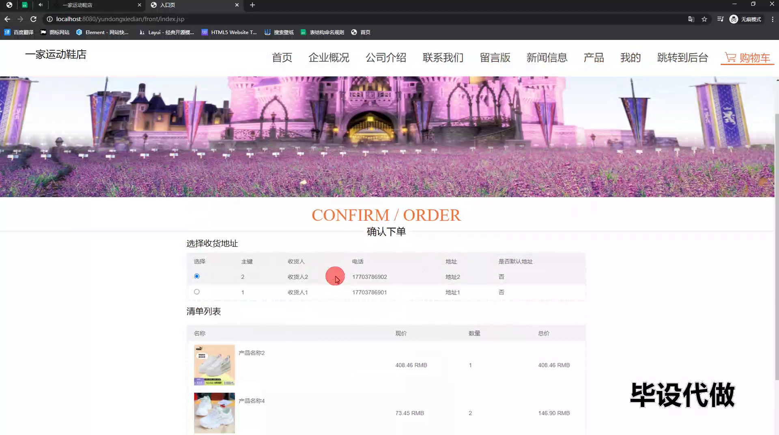The width and height of the screenshot is (779, 435).
Task: Close the 一家运动鞋店 tab
Action: (139, 5)
